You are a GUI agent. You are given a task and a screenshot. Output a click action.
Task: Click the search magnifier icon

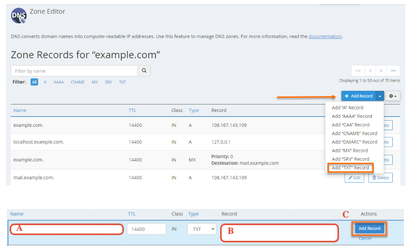pyautogui.click(x=144, y=71)
